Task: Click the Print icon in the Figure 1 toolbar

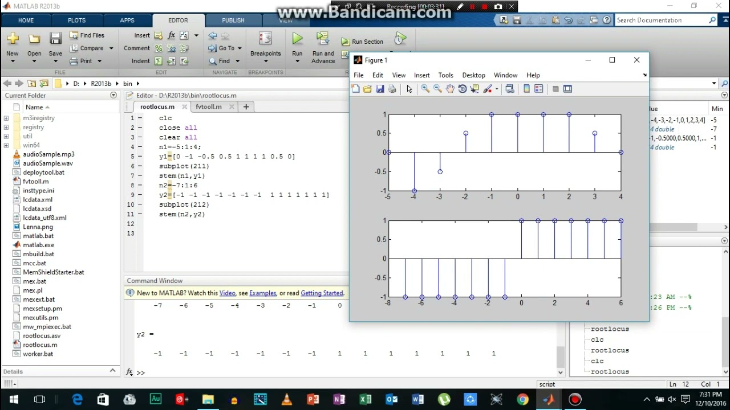Action: coord(392,89)
